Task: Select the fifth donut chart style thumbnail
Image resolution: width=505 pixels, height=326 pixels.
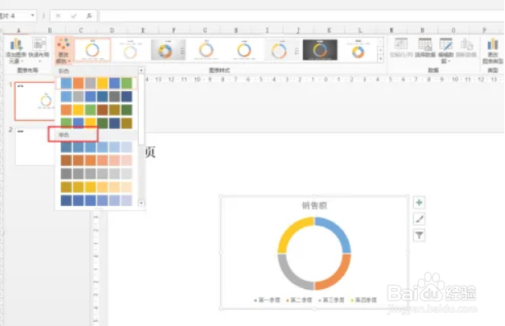Action: (x=244, y=50)
